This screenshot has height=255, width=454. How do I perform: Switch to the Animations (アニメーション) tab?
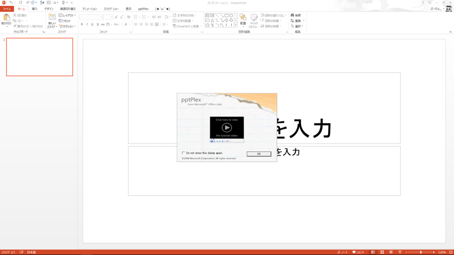pyautogui.click(x=90, y=9)
